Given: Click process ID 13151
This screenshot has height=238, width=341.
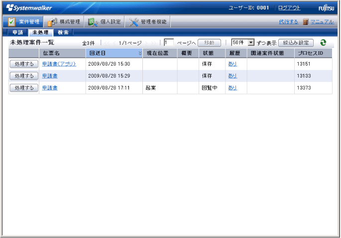Looking at the screenshot, I should click(x=304, y=64).
